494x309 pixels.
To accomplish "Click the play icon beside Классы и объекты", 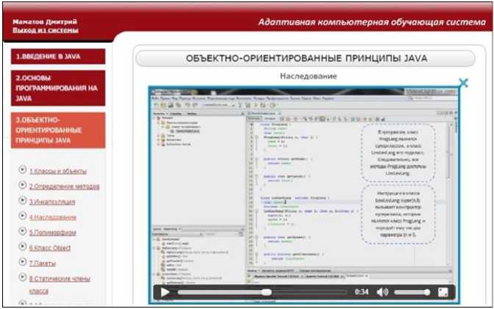I will 22,170.
